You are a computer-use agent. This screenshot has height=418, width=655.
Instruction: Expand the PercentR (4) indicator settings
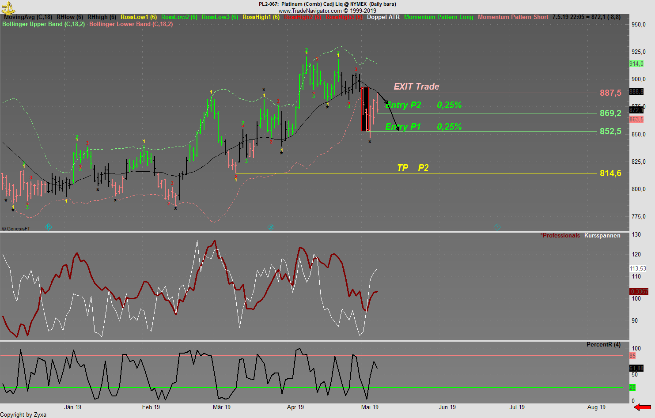coord(603,344)
